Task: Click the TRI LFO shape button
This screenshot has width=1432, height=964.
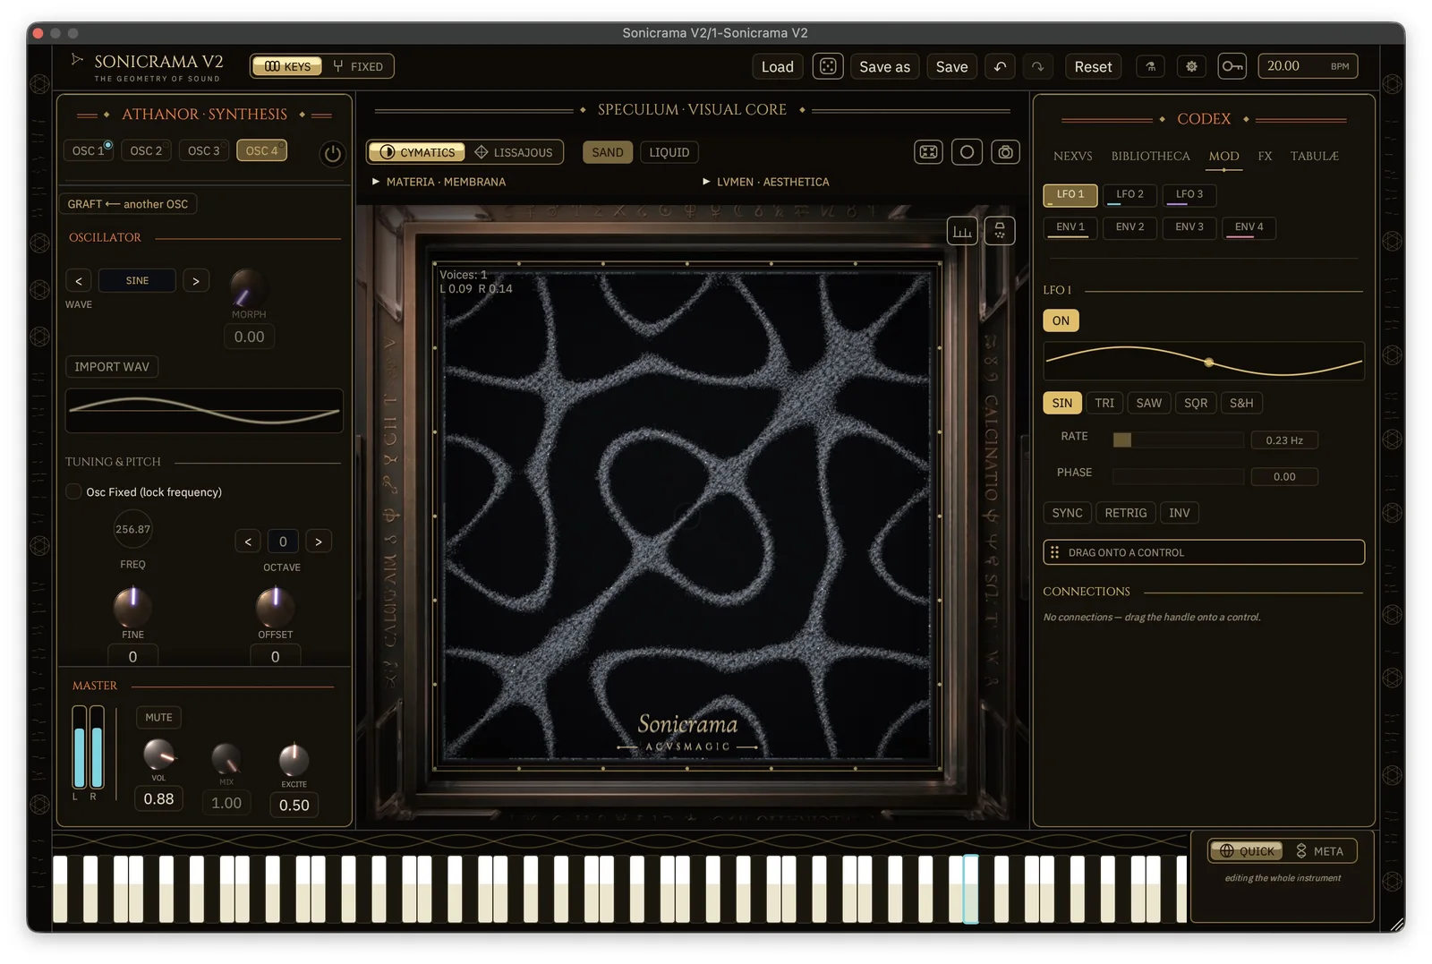Action: pos(1104,403)
